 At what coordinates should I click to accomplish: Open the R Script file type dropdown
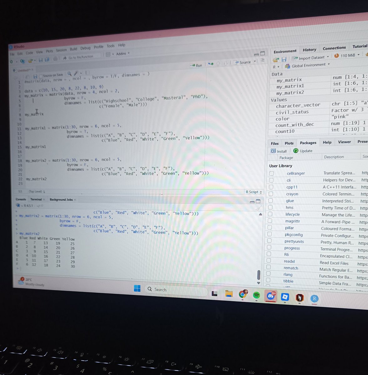(254, 192)
